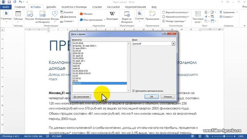Image resolution: width=247 pixels, height=139 pixels.
Task: Click the Object insert icon
Action: point(213,21)
